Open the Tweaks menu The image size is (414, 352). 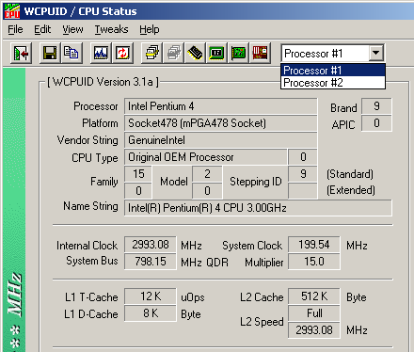click(x=112, y=29)
